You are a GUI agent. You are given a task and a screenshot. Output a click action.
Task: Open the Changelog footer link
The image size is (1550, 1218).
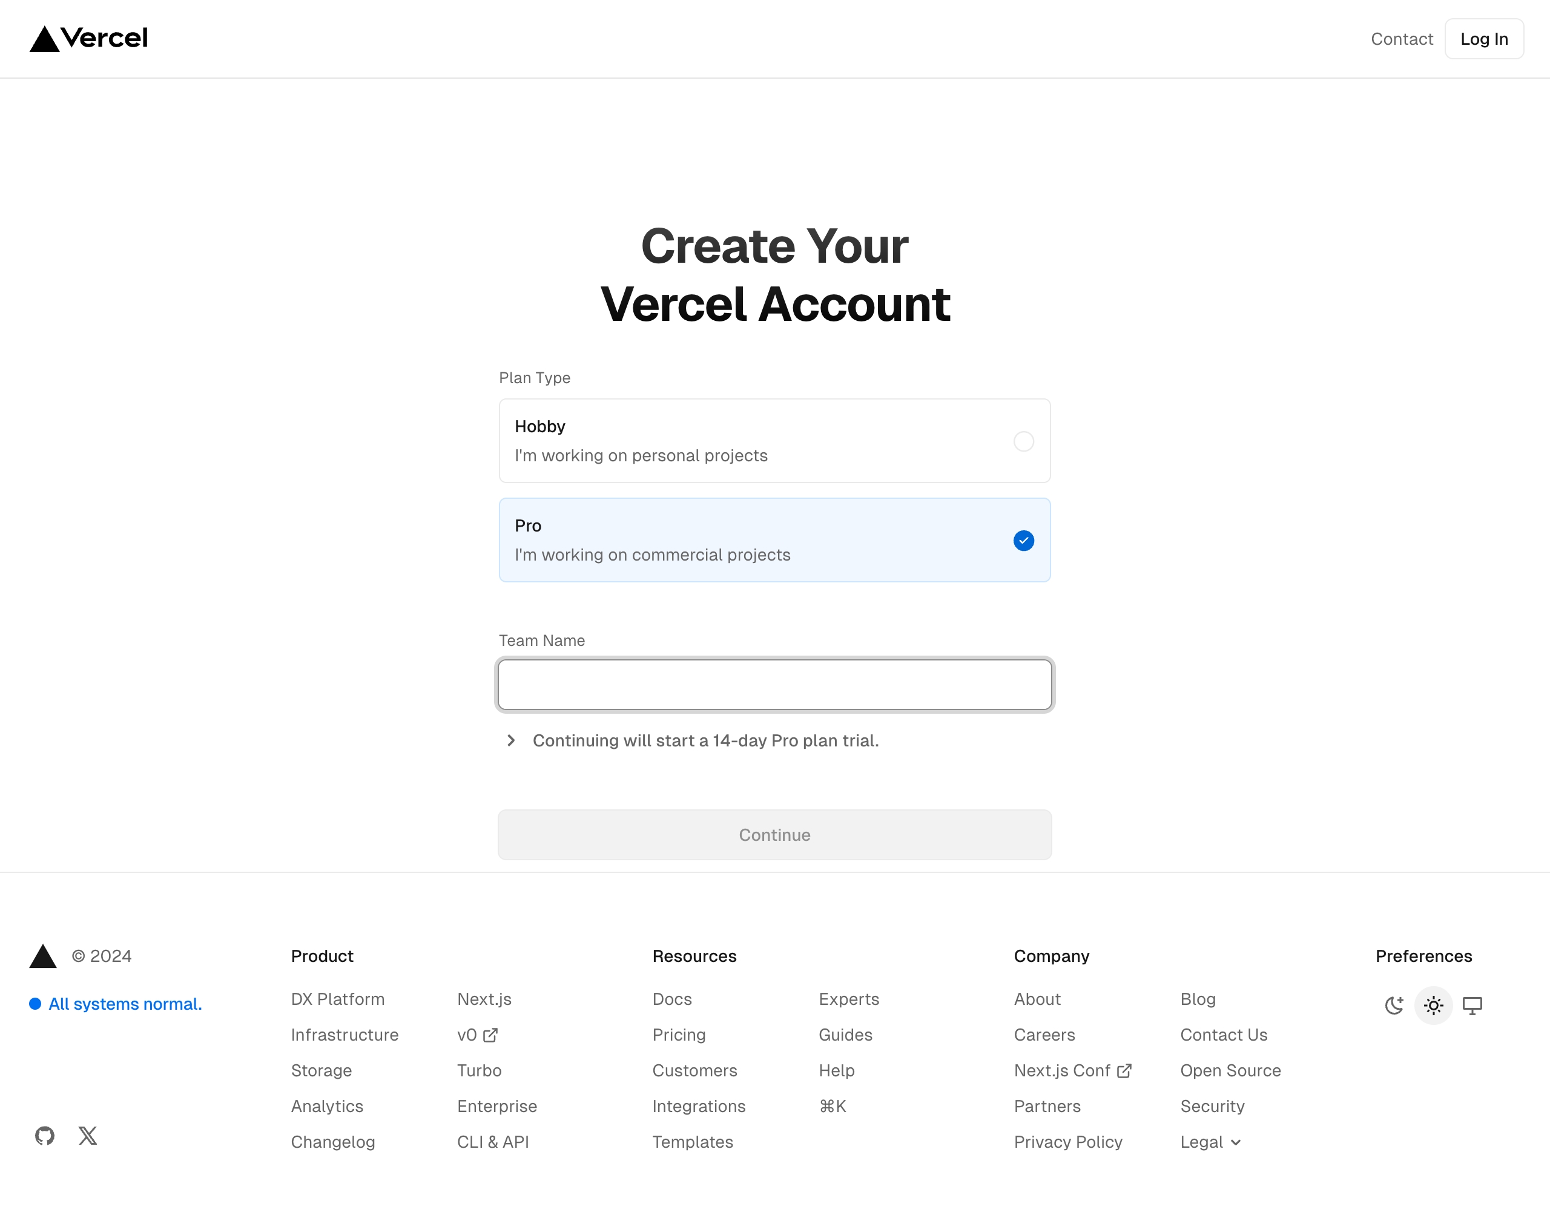[x=332, y=1142]
